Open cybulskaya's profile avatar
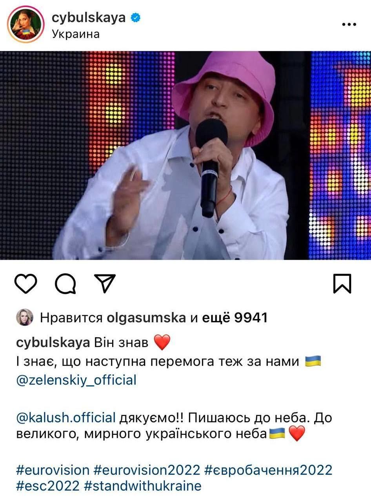 25,24
